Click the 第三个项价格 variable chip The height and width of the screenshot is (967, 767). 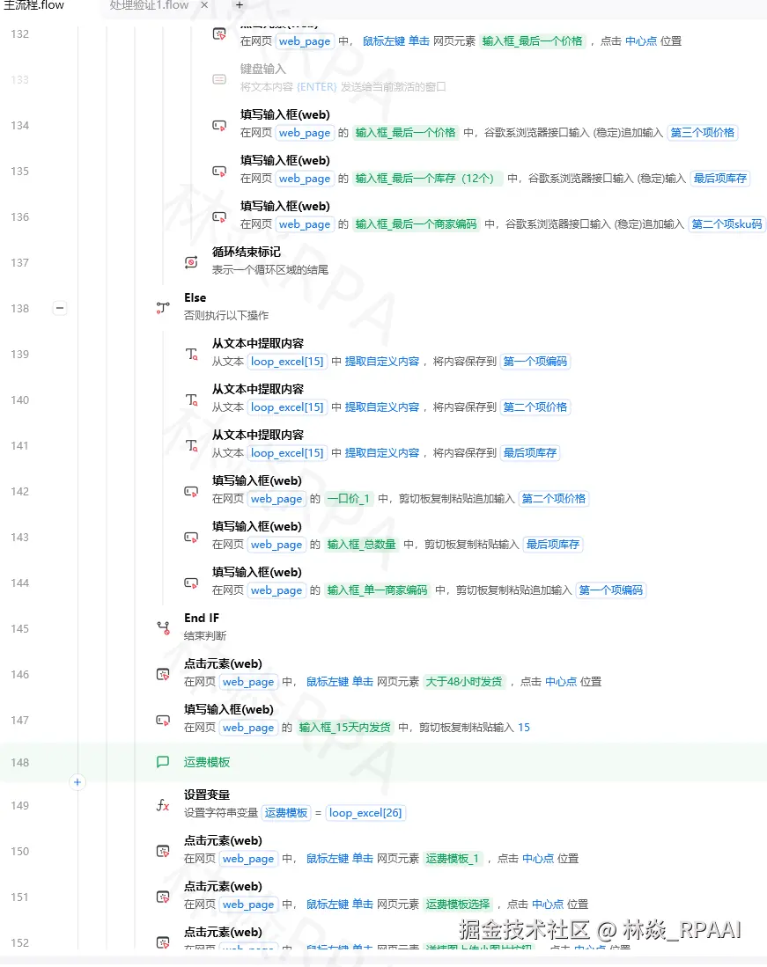702,133
